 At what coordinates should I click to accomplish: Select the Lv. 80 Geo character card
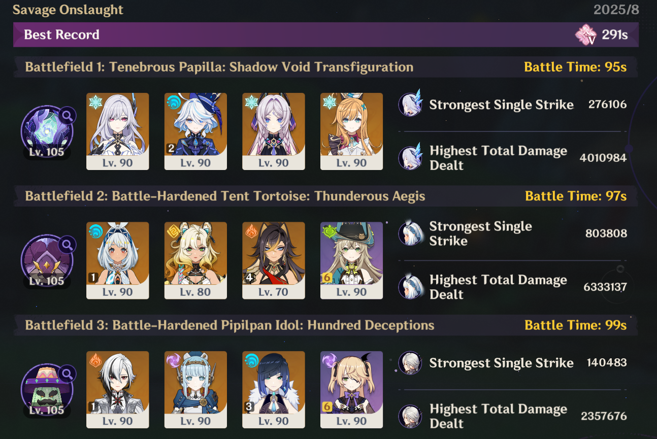pyautogui.click(x=195, y=260)
